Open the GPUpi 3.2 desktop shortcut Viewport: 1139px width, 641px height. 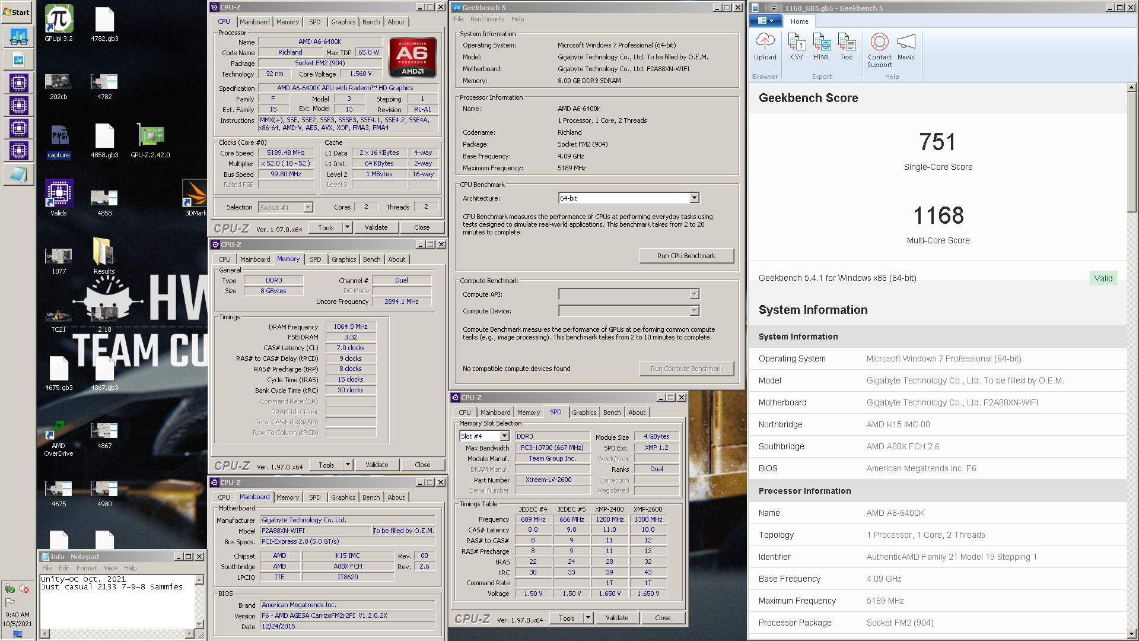coord(59,24)
